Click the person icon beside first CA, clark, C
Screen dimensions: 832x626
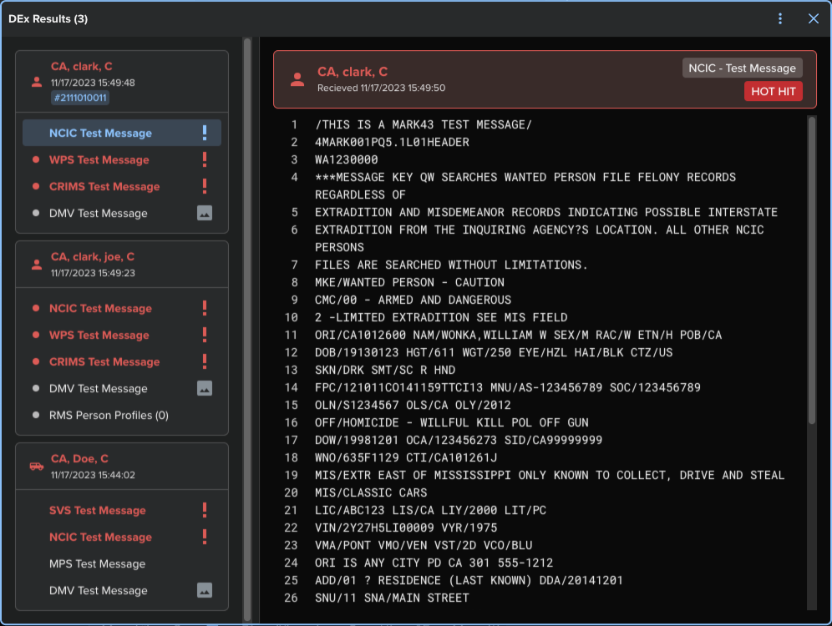tap(36, 82)
